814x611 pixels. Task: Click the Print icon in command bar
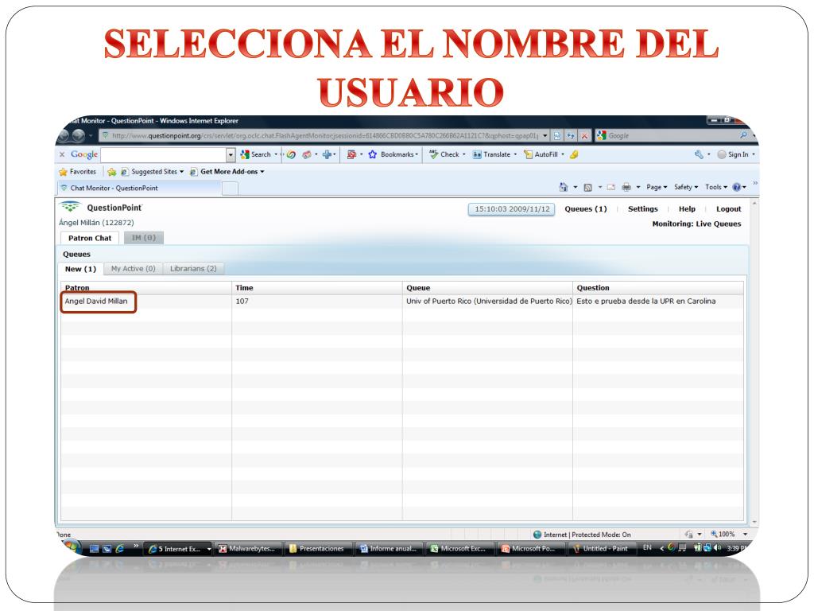pos(626,187)
